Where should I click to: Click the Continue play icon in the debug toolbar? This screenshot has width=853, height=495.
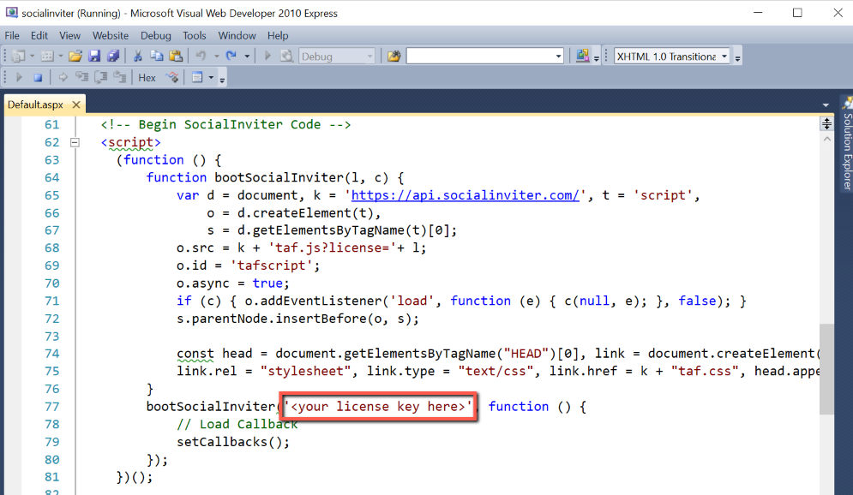(x=19, y=78)
